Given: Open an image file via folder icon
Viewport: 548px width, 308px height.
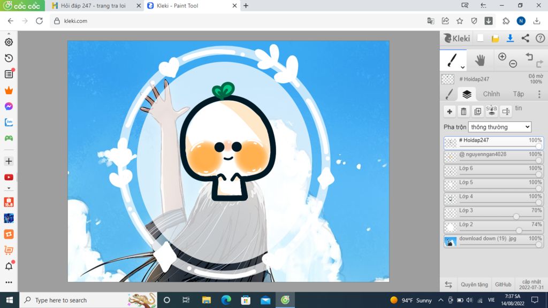Looking at the screenshot, I should 495,38.
